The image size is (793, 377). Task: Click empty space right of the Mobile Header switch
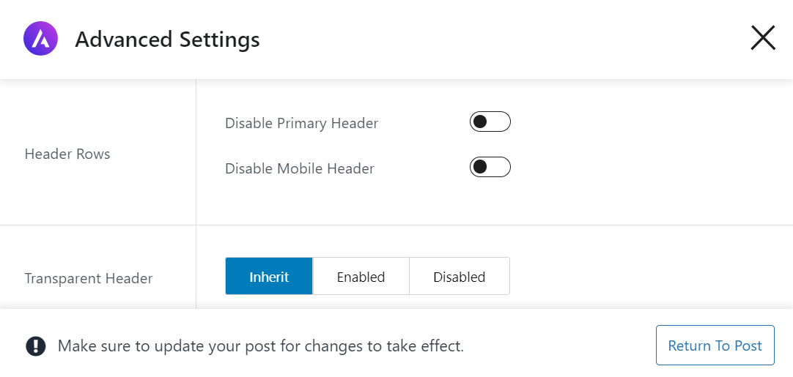[x=645, y=168]
